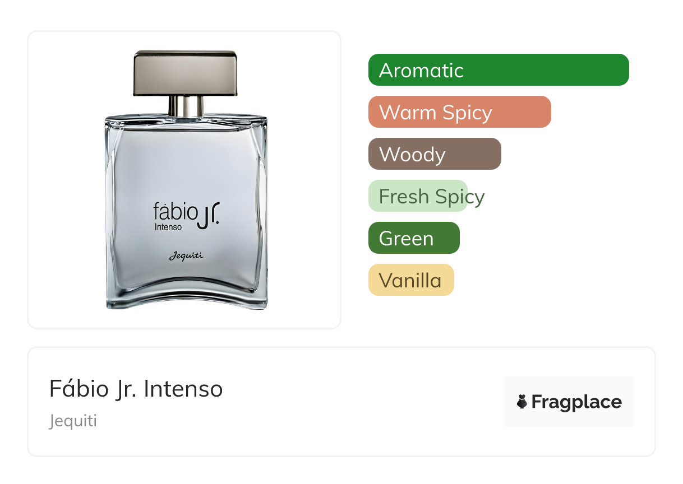Open the Jequiti brand link
The width and height of the screenshot is (683, 484).
(73, 421)
